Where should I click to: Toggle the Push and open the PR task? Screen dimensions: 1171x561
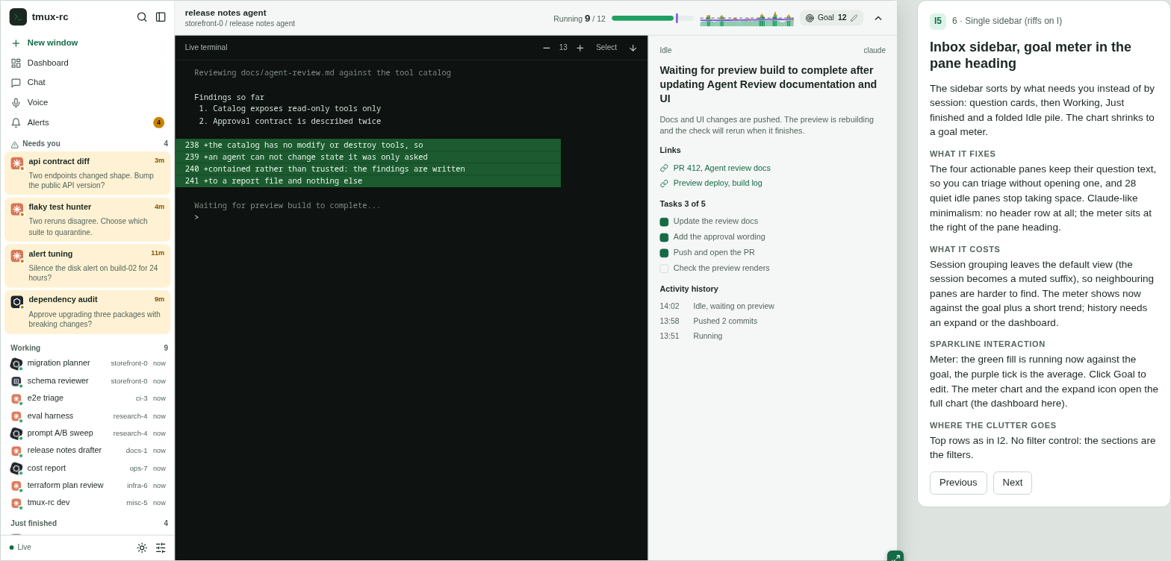pyautogui.click(x=664, y=253)
